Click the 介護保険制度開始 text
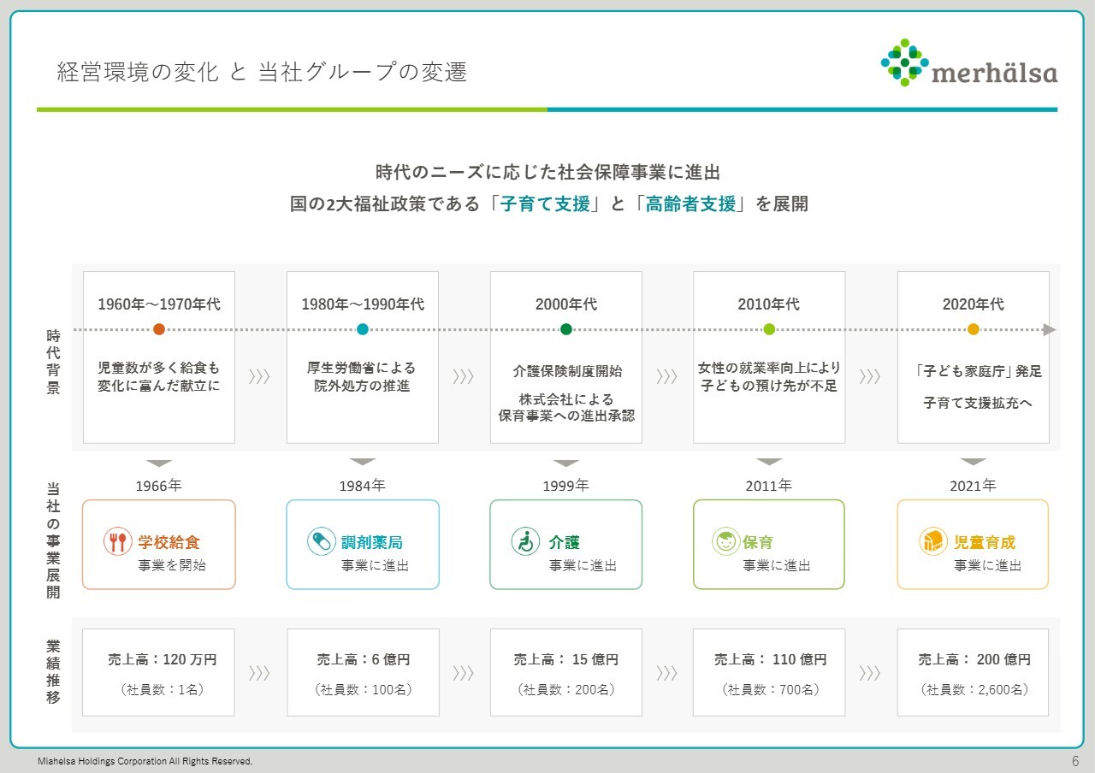 pyautogui.click(x=566, y=372)
